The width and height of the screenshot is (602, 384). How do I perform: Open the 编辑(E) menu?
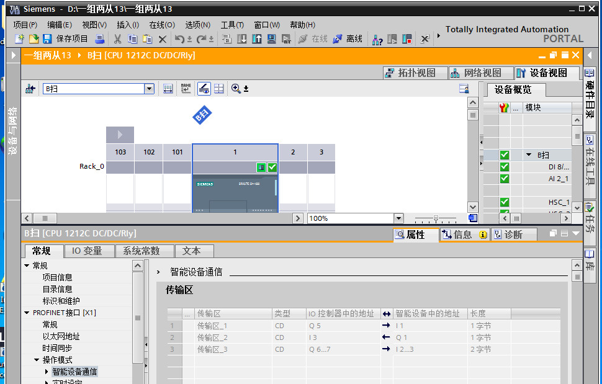[x=60, y=25]
